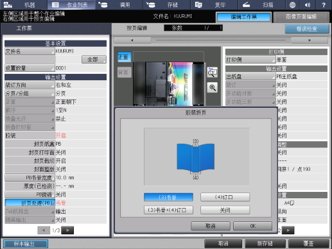Click the bottom bar 取消 button
The width and height of the screenshot is (332, 249).
(x=223, y=244)
